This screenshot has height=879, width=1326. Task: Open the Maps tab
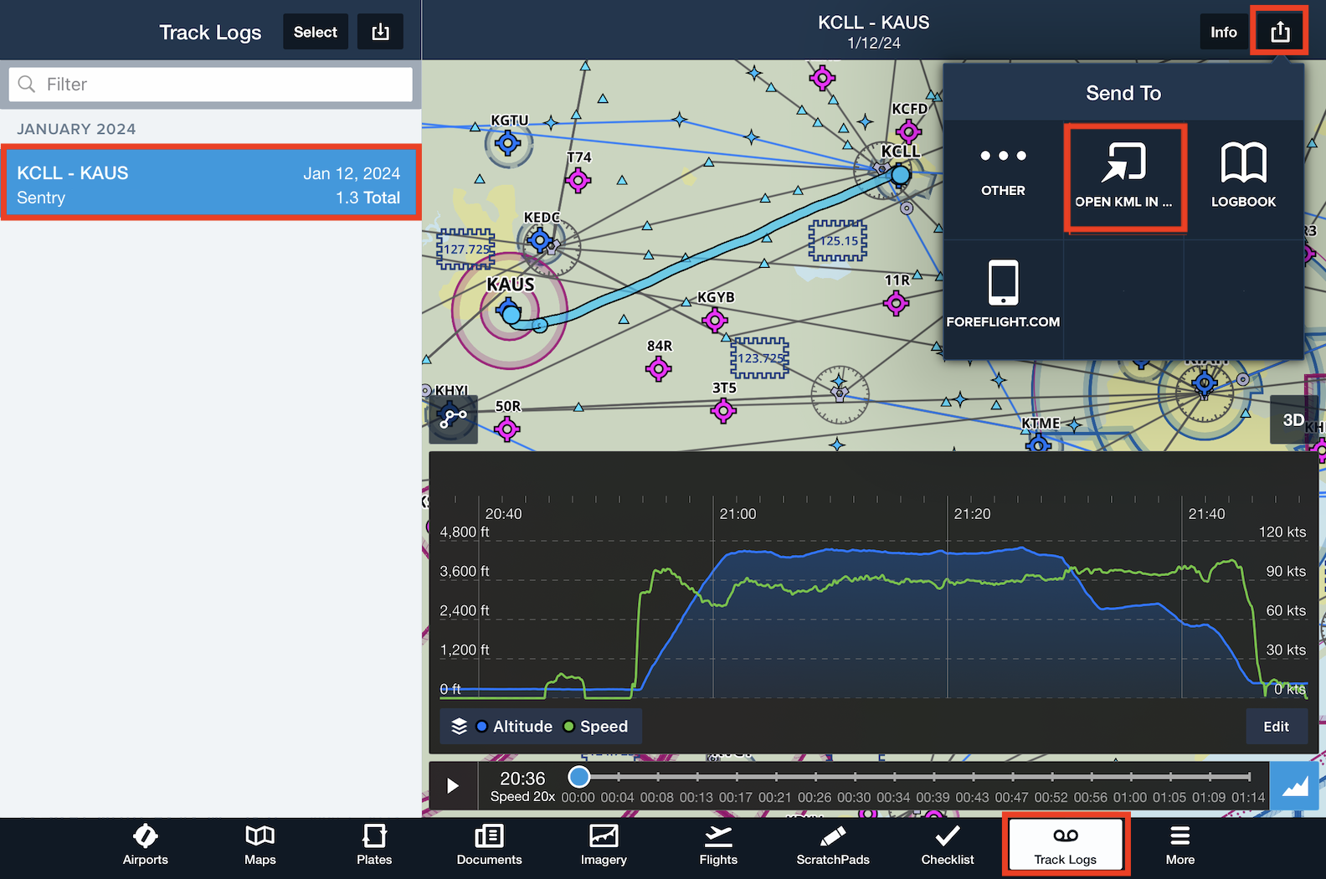(x=260, y=846)
